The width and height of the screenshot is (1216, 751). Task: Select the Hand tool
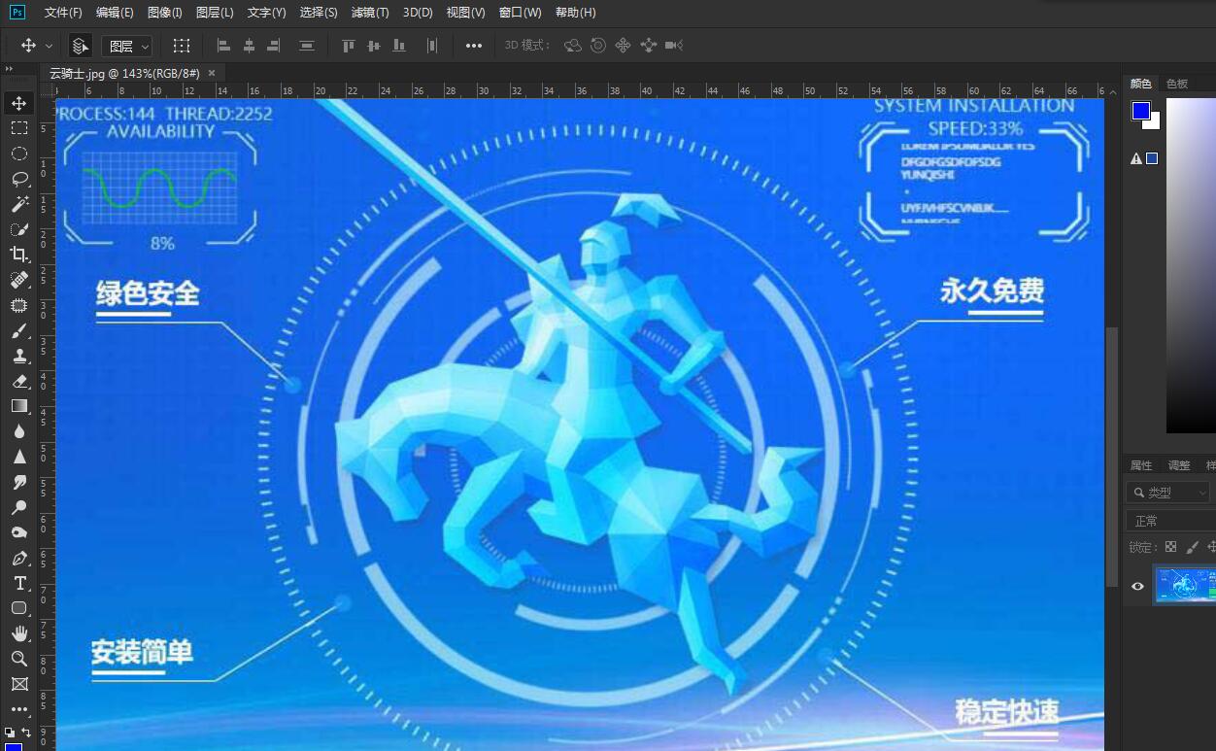[x=19, y=633]
